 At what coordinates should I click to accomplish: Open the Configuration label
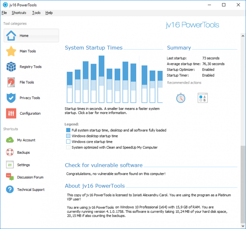[x=30, y=113]
